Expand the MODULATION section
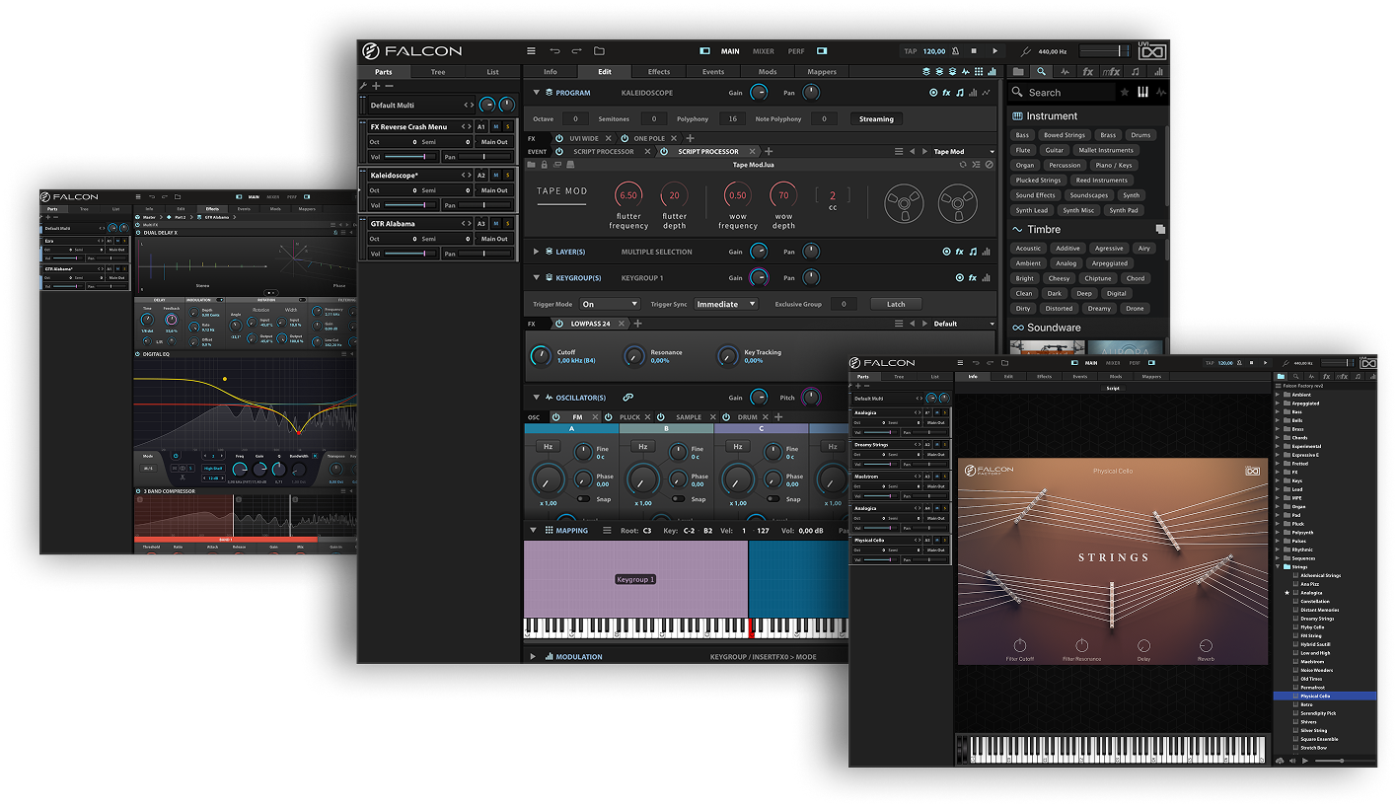This screenshot has height=808, width=1398. tap(534, 657)
